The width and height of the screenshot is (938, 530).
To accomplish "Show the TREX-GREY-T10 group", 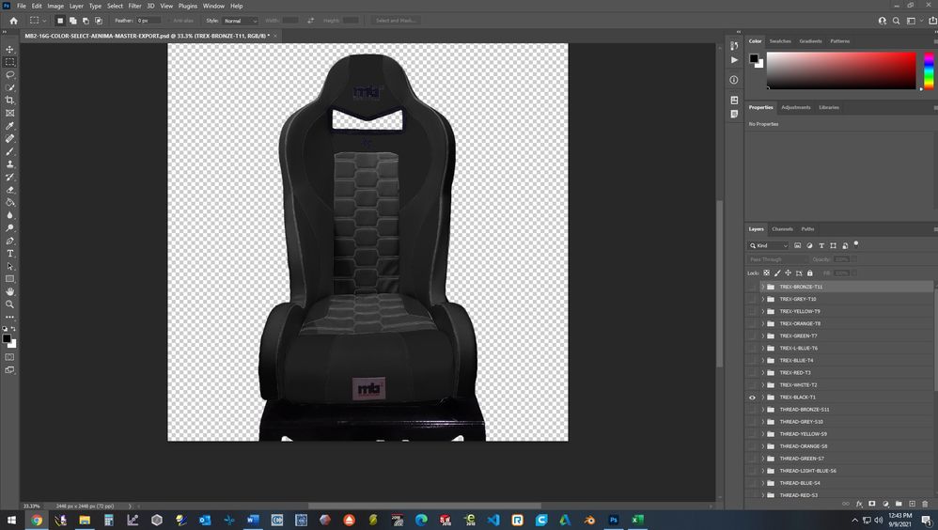I will pyautogui.click(x=752, y=299).
